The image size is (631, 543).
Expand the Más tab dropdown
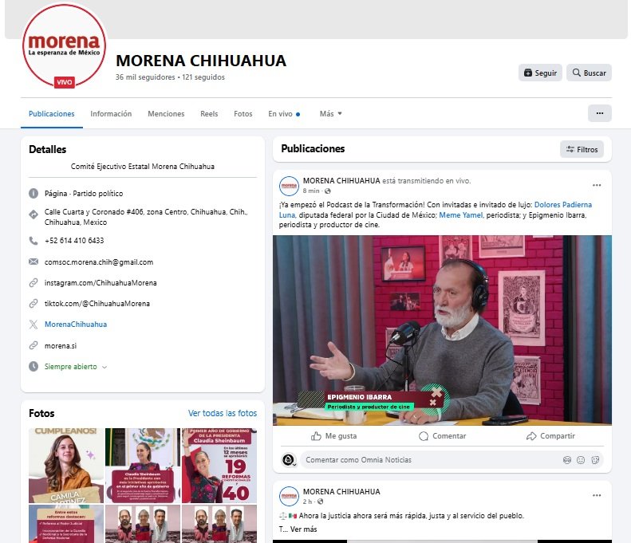(x=330, y=114)
